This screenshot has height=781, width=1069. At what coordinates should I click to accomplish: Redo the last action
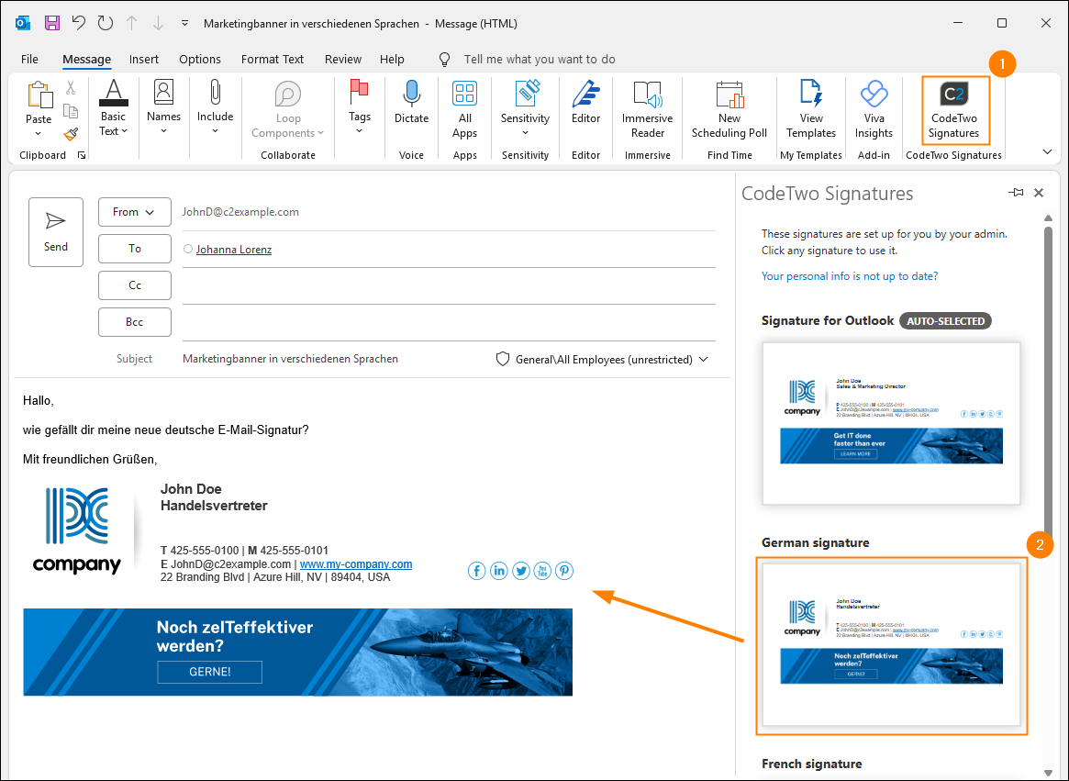tap(105, 23)
